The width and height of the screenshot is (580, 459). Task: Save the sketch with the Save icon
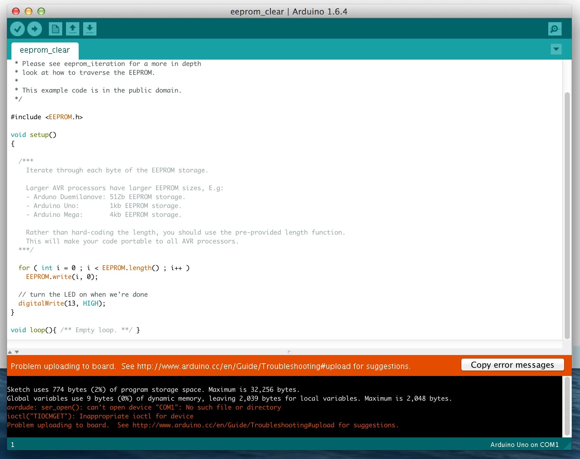90,29
